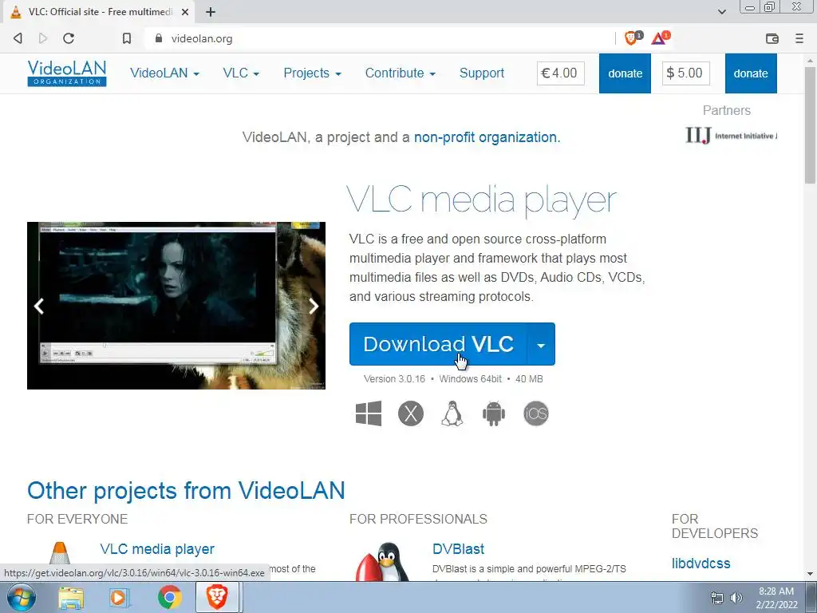The image size is (817, 613).
Task: Expand the Contribute nav menu
Action: pyautogui.click(x=401, y=73)
